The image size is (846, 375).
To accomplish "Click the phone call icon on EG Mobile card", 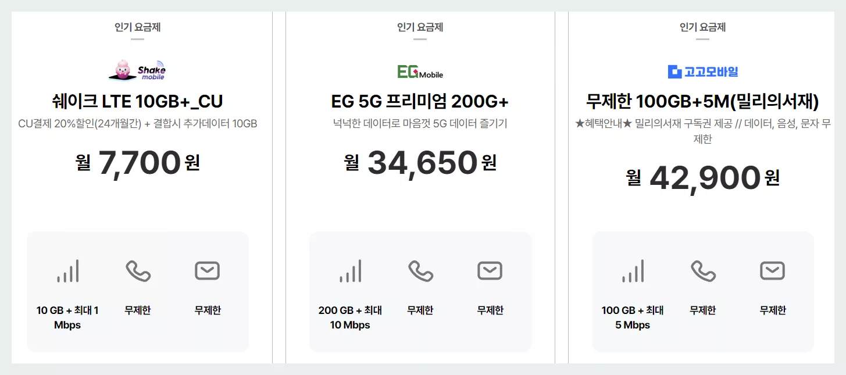I will (x=421, y=270).
